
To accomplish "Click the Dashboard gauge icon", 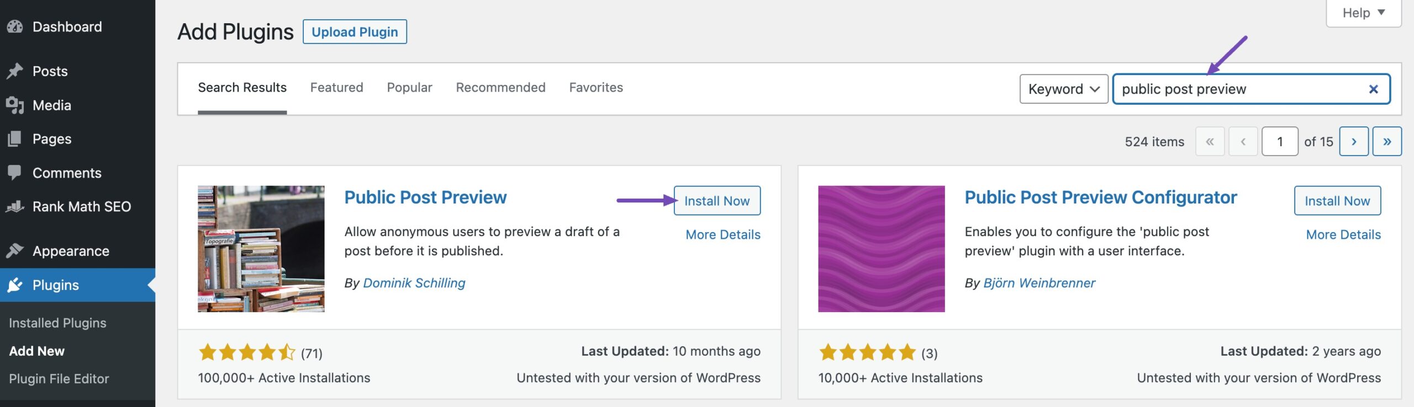I will pos(15,26).
